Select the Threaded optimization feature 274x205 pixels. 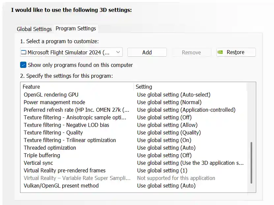50,148
